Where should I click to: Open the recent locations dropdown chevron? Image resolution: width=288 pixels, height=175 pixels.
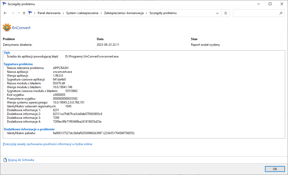(19, 13)
